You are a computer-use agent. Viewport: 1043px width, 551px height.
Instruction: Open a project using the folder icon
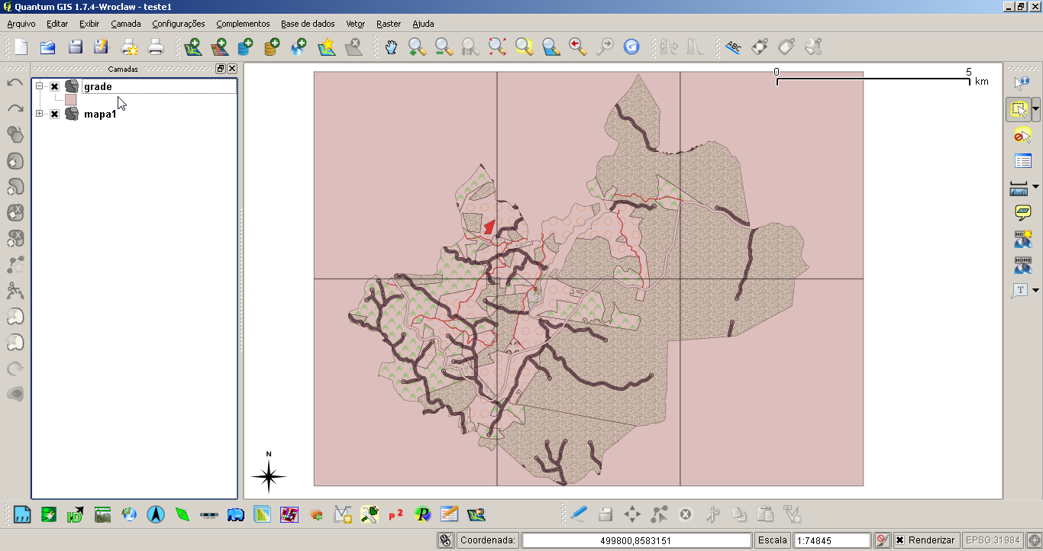point(48,47)
